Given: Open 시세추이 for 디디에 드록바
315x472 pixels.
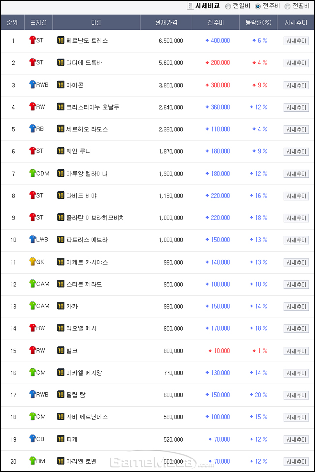Looking at the screenshot, I should (x=296, y=63).
